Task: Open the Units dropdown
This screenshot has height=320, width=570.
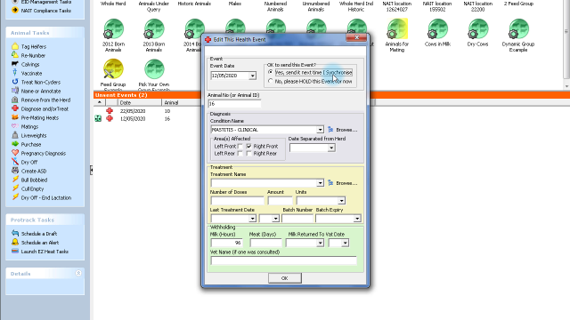Action: pyautogui.click(x=341, y=201)
